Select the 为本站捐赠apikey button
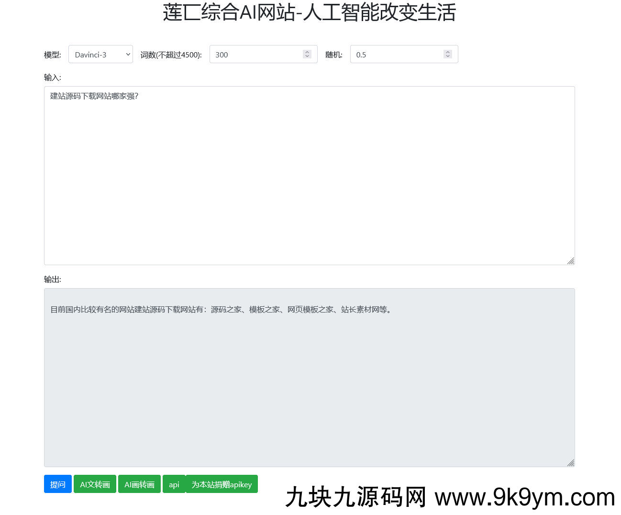 (x=222, y=484)
